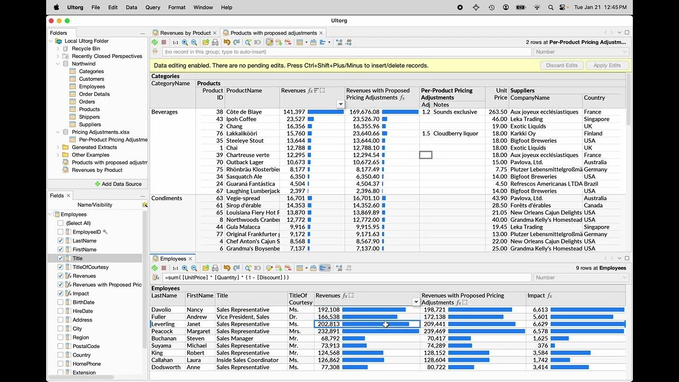Click the Apply Edits button
Screen dimensions: 679x382
tap(607, 65)
